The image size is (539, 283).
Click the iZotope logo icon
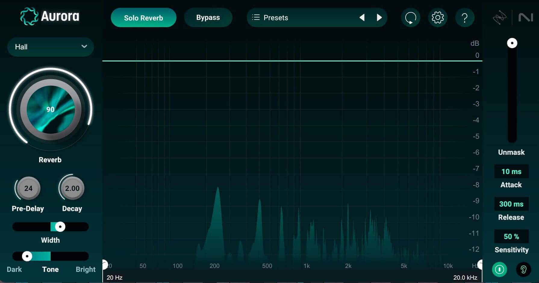pyautogui.click(x=499, y=18)
